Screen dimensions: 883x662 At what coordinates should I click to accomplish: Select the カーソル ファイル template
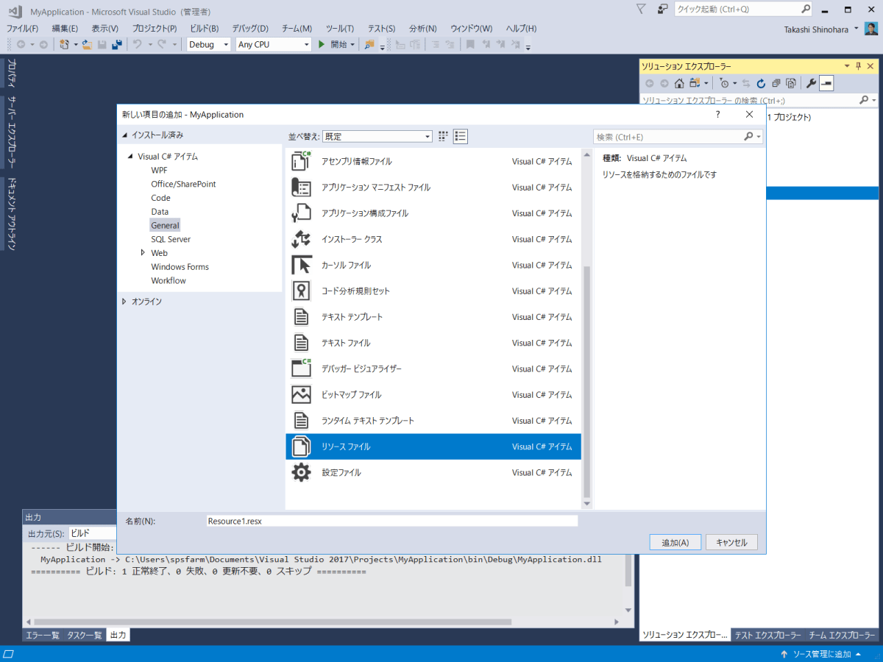pyautogui.click(x=433, y=265)
